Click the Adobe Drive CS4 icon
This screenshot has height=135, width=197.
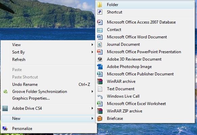(5, 108)
